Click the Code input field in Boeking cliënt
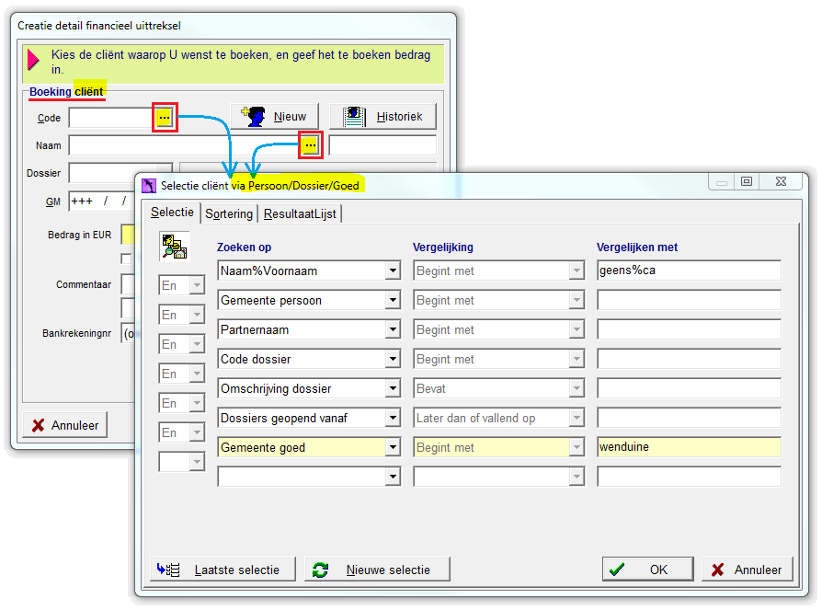Viewport: 822px width, 610px height. (111, 118)
